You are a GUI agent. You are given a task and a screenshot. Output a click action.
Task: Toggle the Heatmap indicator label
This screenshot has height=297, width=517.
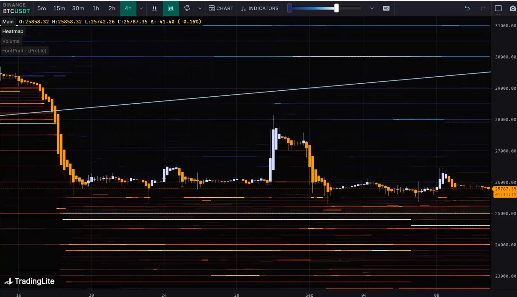click(x=13, y=31)
